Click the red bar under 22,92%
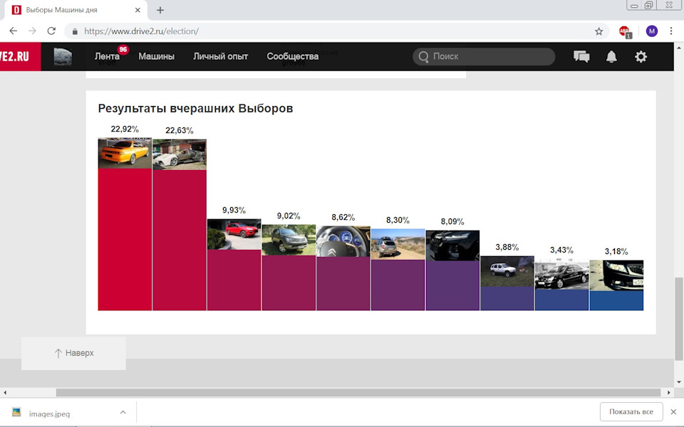Viewport: 684px width, 427px height. click(125, 239)
